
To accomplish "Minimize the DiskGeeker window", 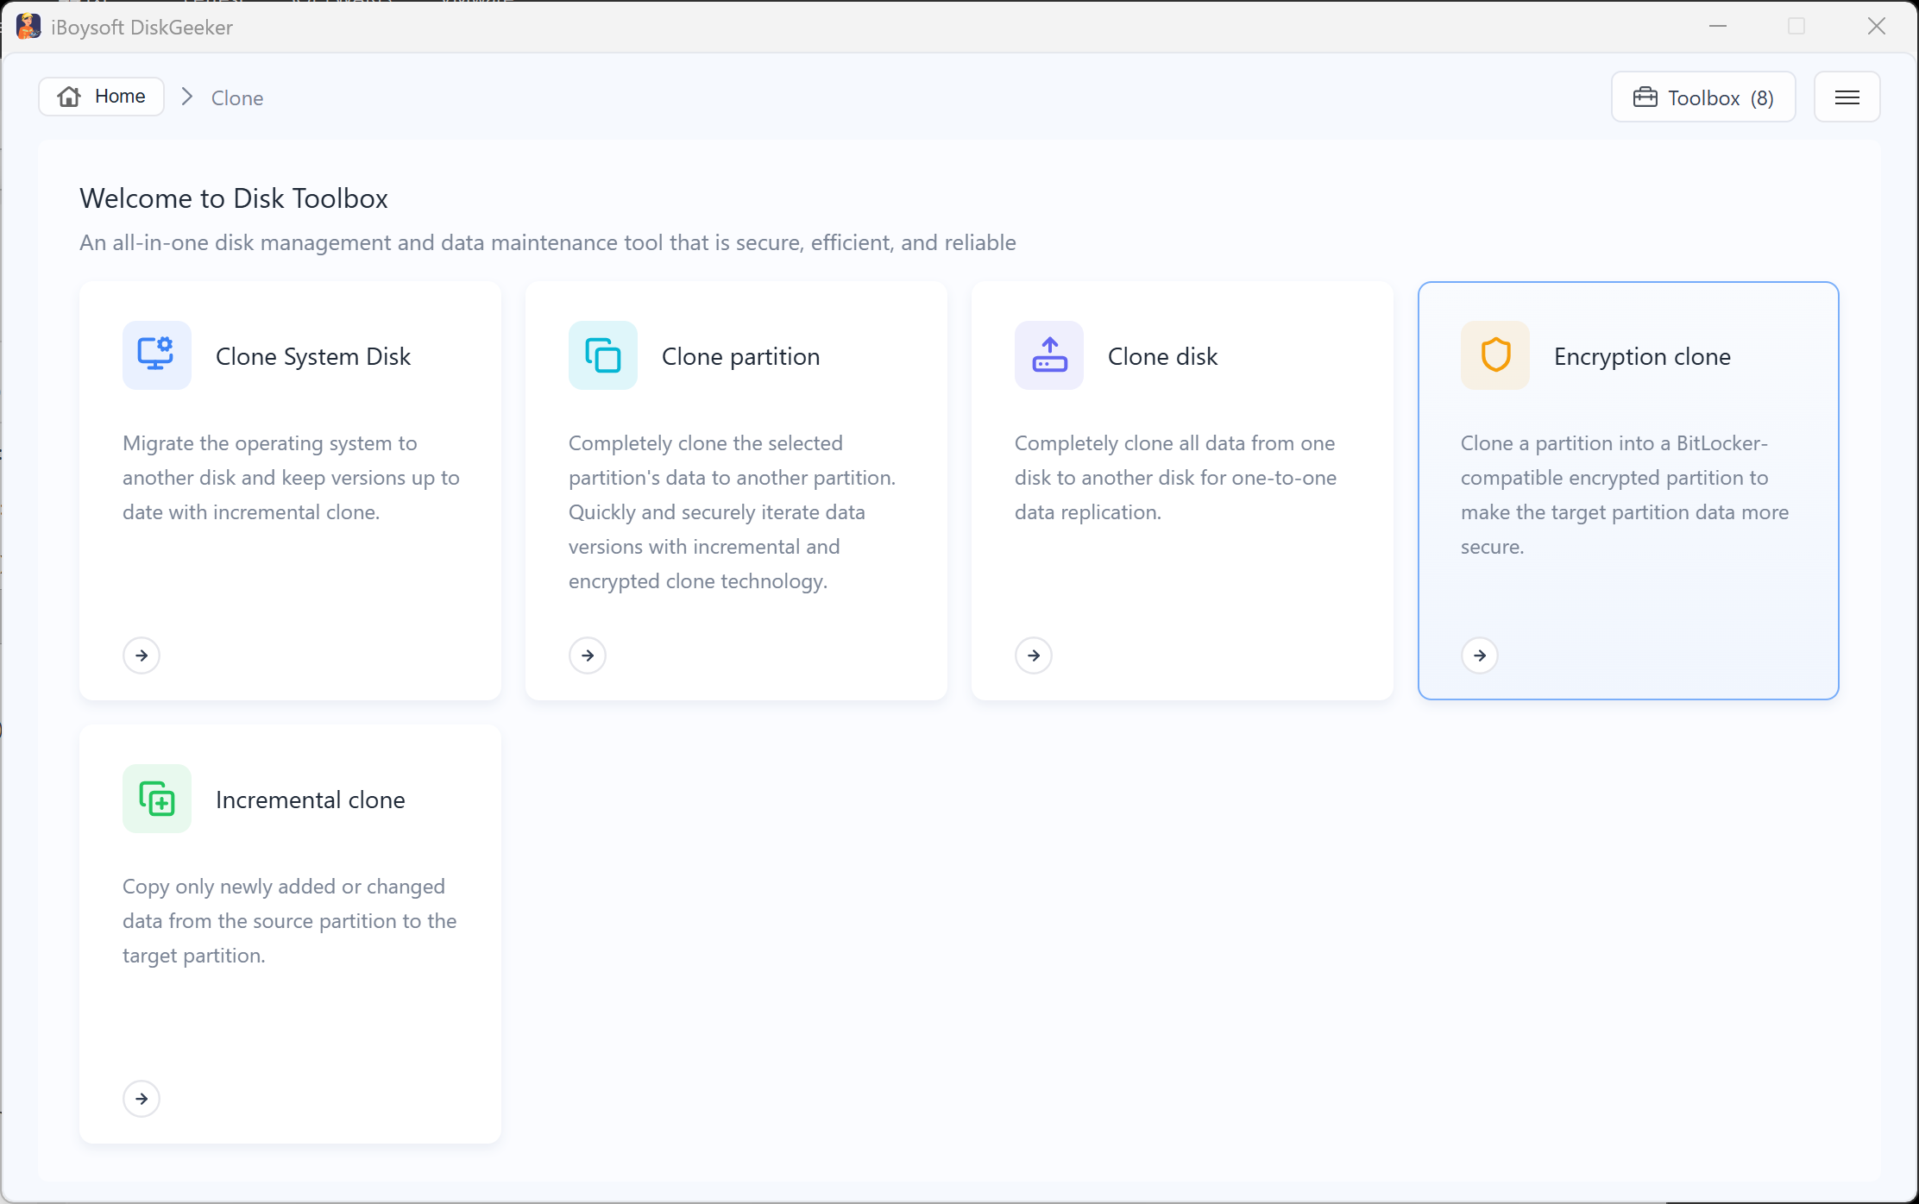I will click(1718, 27).
